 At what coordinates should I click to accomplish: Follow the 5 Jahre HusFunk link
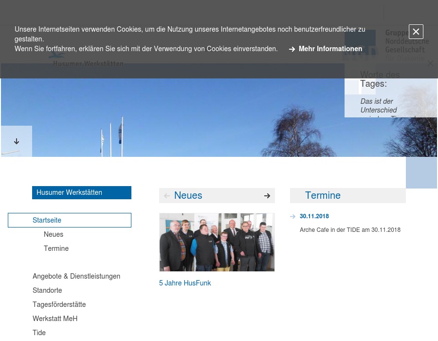point(185,283)
